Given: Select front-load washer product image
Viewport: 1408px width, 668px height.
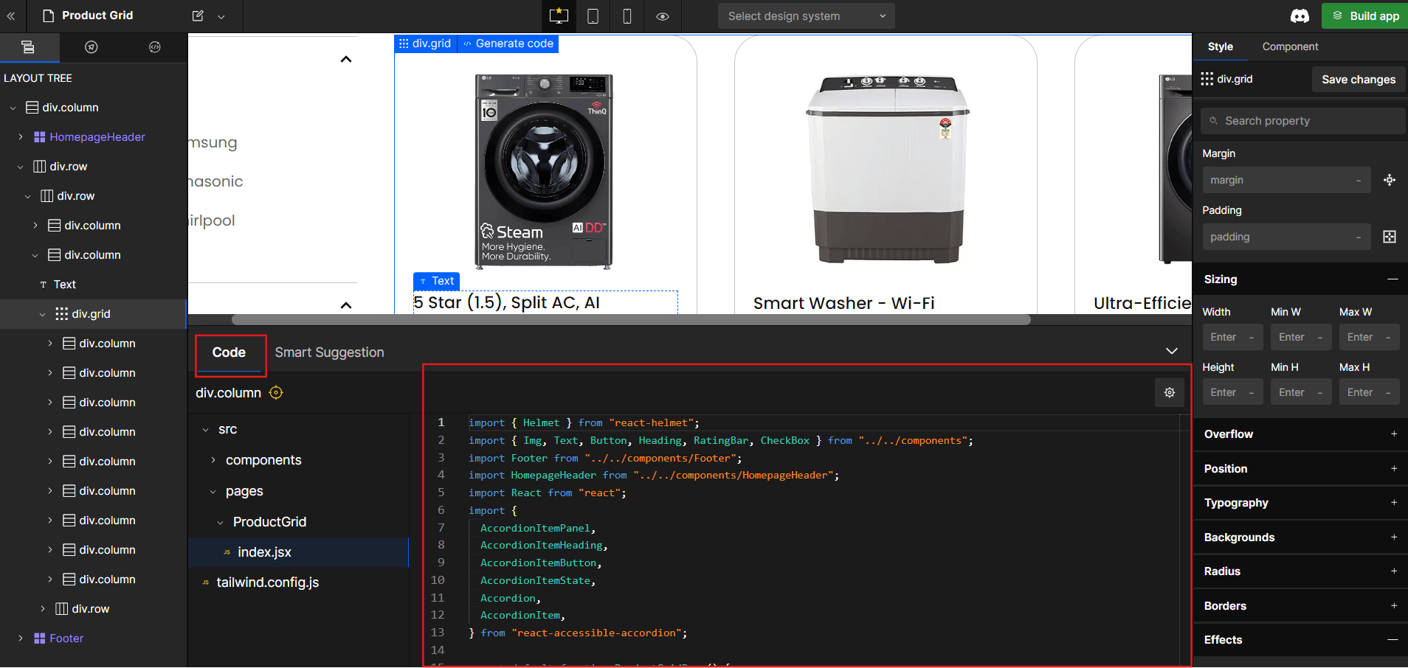Looking at the screenshot, I should [544, 171].
